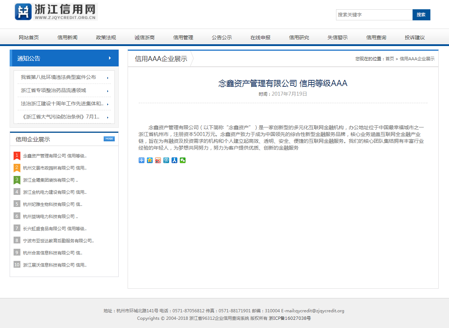The width and height of the screenshot is (449, 328).
Task: Go to 政策法规 section
Action: coord(106,37)
